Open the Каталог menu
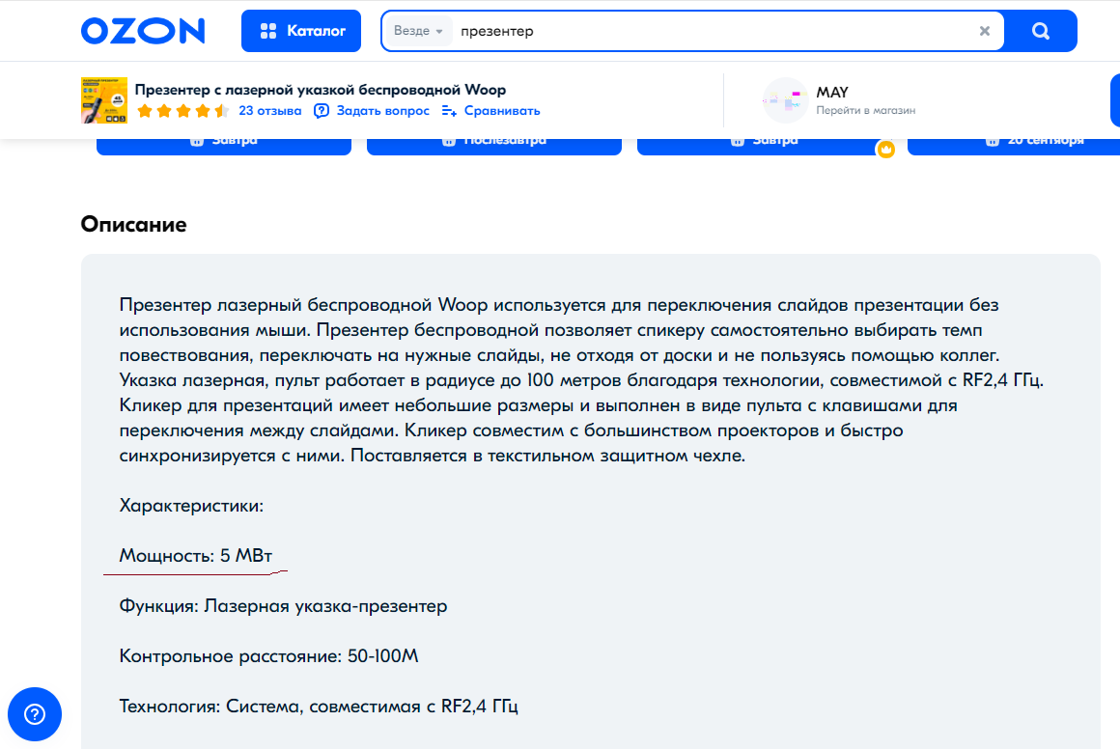1120x749 pixels. [301, 31]
